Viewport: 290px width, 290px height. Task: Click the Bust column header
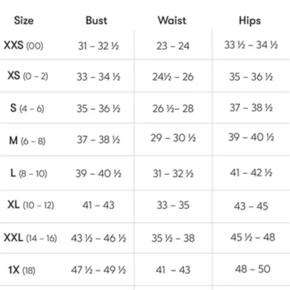pyautogui.click(x=96, y=20)
